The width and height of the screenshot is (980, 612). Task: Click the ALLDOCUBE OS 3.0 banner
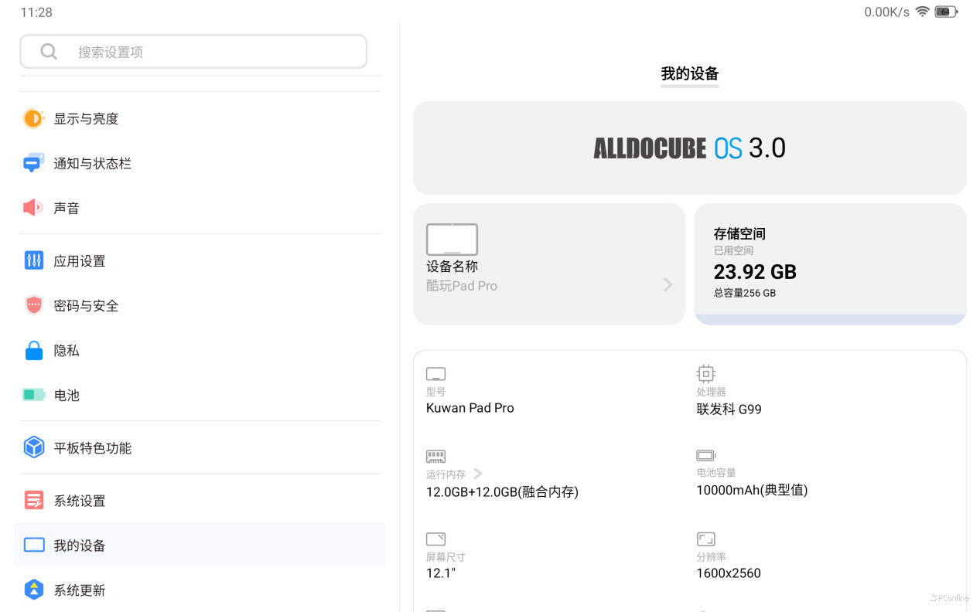(x=689, y=148)
